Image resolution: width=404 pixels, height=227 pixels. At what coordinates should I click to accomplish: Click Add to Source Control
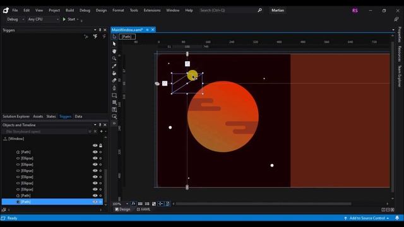tap(367, 218)
